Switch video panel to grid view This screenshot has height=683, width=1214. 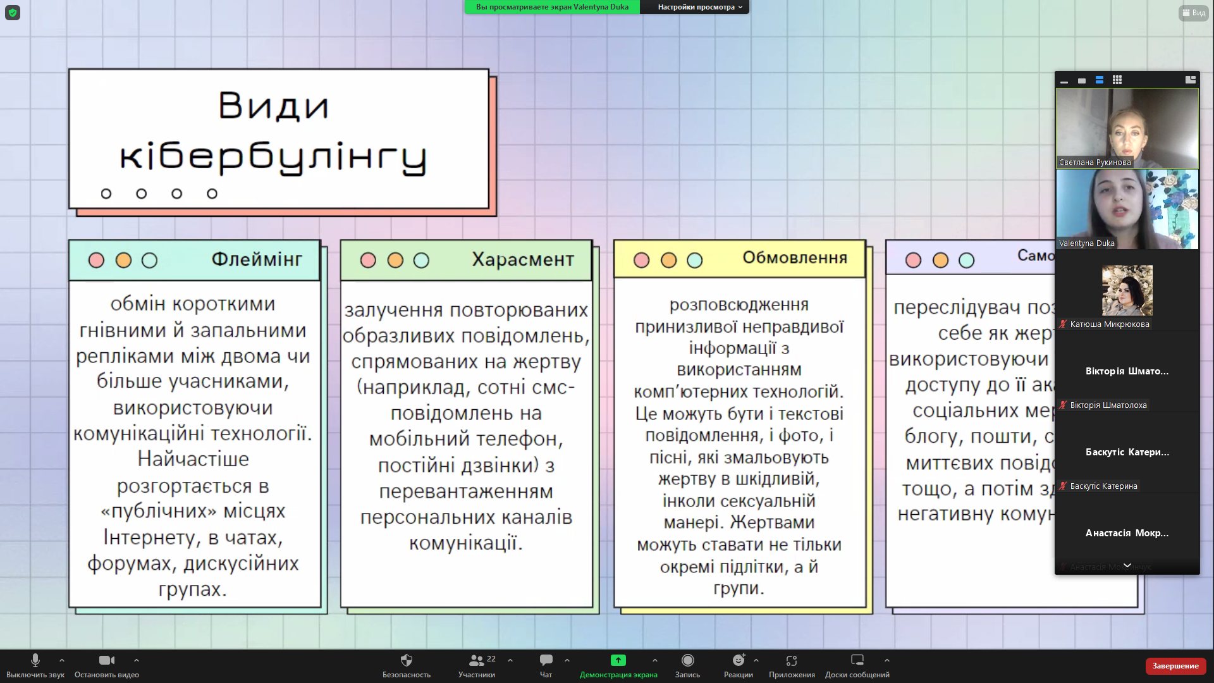1117,80
